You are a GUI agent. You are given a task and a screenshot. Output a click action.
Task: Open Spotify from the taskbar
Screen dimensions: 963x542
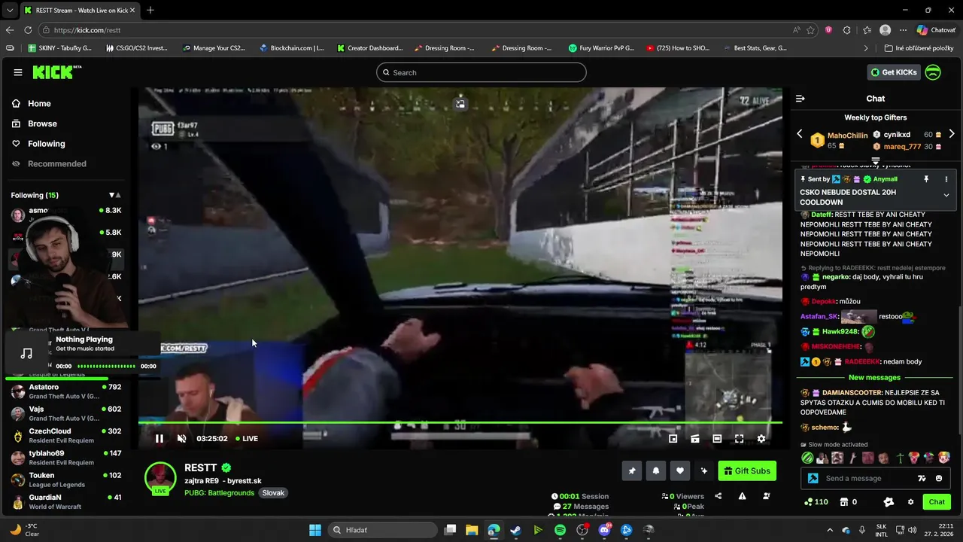click(560, 530)
